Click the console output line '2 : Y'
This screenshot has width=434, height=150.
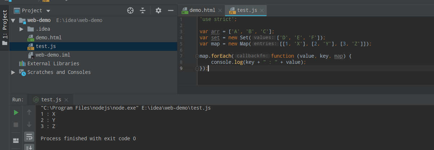(x=48, y=120)
